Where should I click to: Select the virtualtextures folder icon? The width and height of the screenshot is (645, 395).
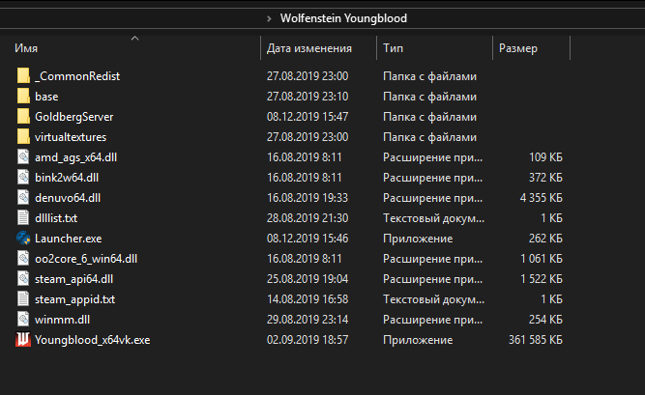[23, 137]
